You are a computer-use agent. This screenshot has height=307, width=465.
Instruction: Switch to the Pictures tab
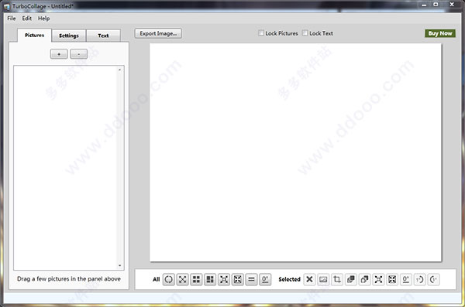(34, 36)
